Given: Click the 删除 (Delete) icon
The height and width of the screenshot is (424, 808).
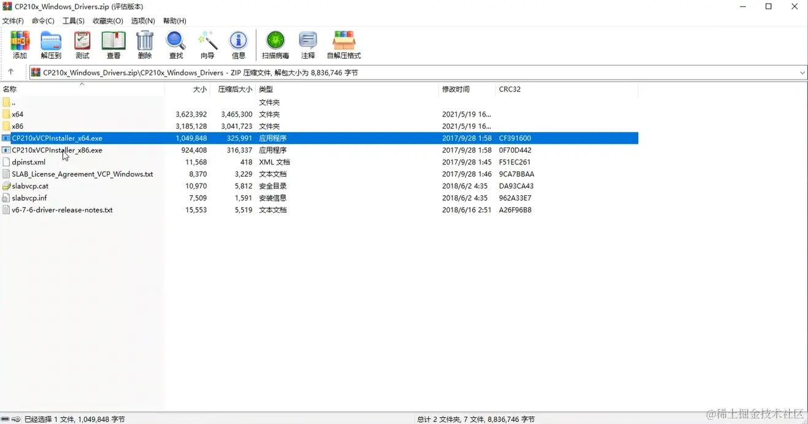Looking at the screenshot, I should click(144, 44).
